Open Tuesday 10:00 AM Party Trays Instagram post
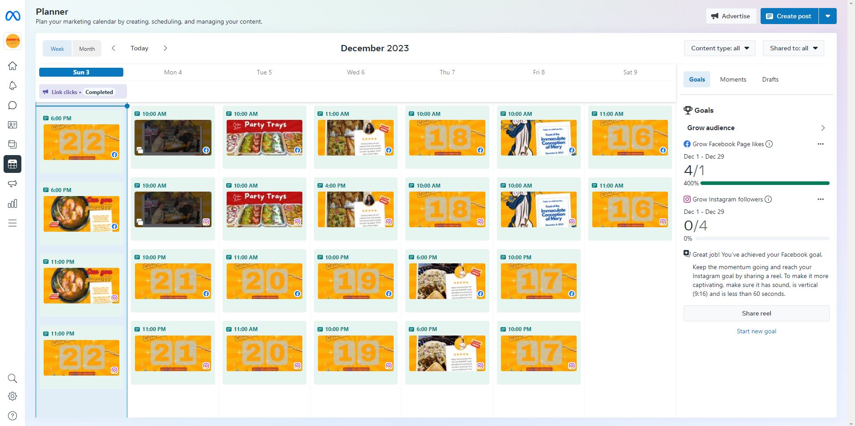 click(x=264, y=209)
